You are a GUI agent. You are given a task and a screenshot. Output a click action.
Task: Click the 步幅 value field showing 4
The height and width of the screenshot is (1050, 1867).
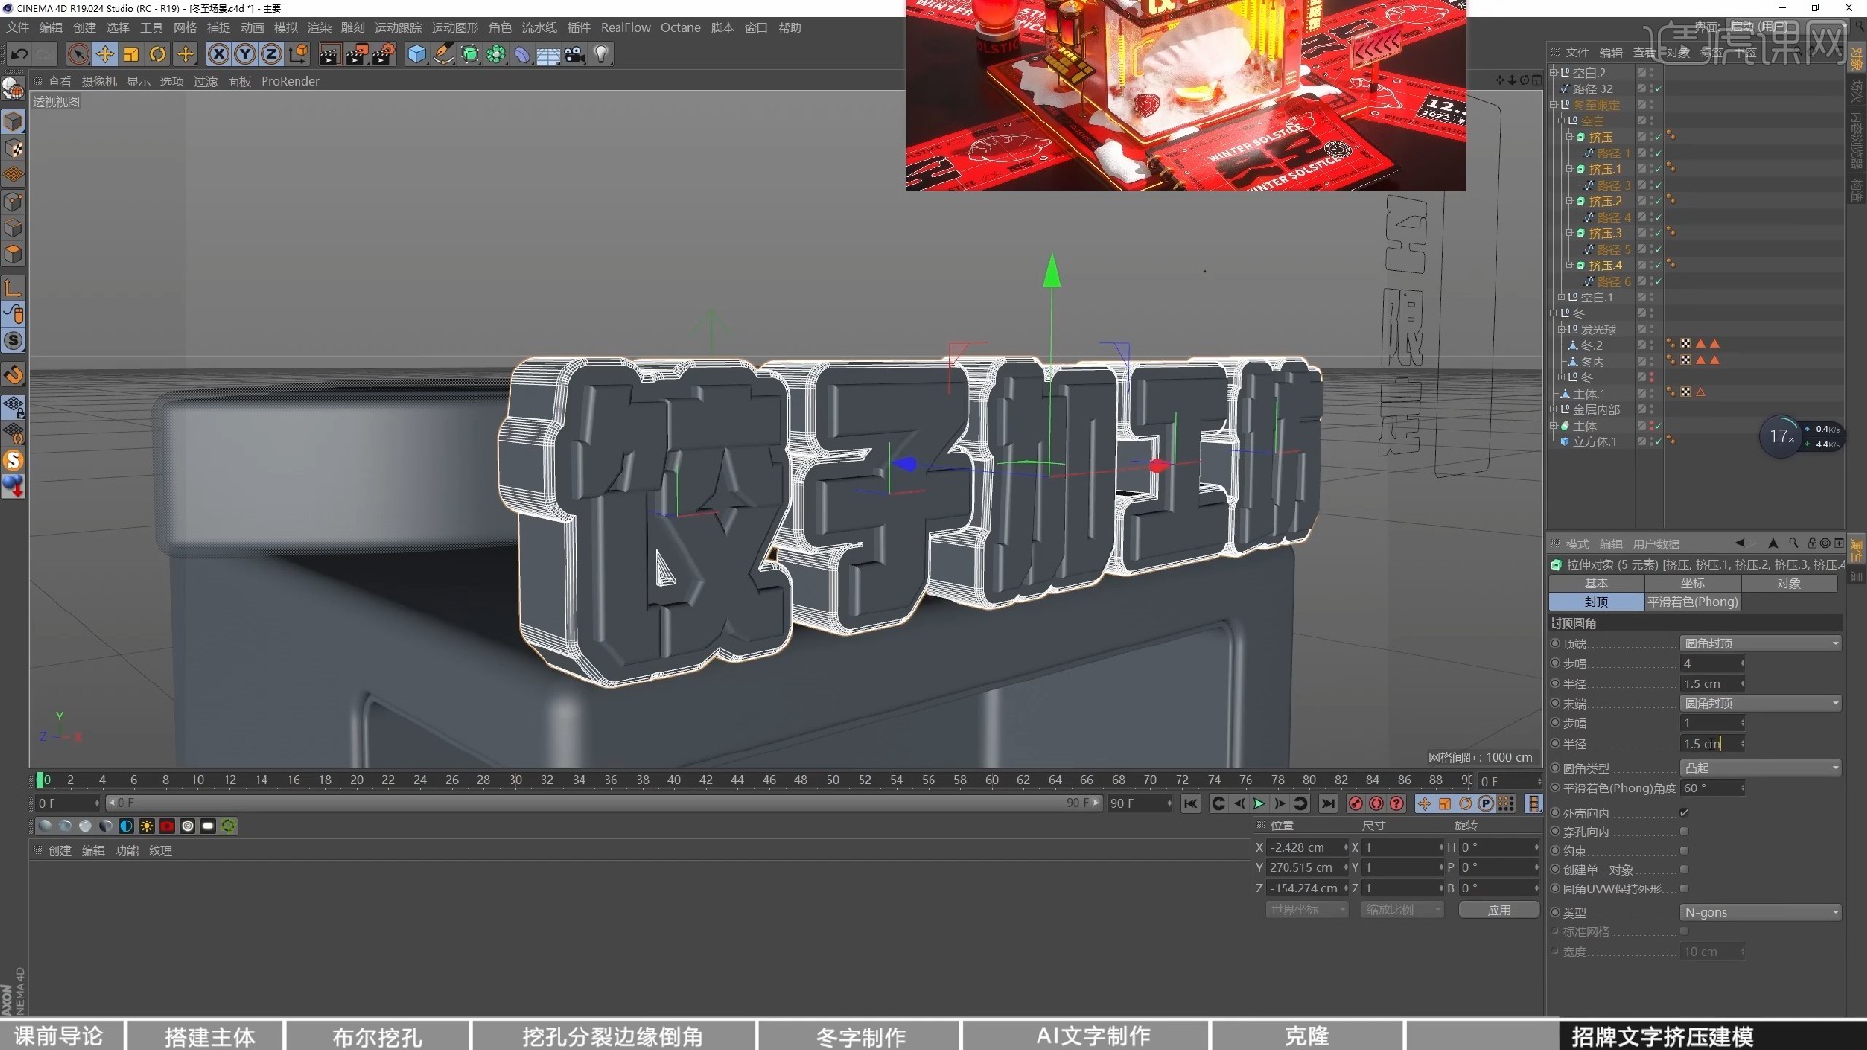tap(1712, 664)
